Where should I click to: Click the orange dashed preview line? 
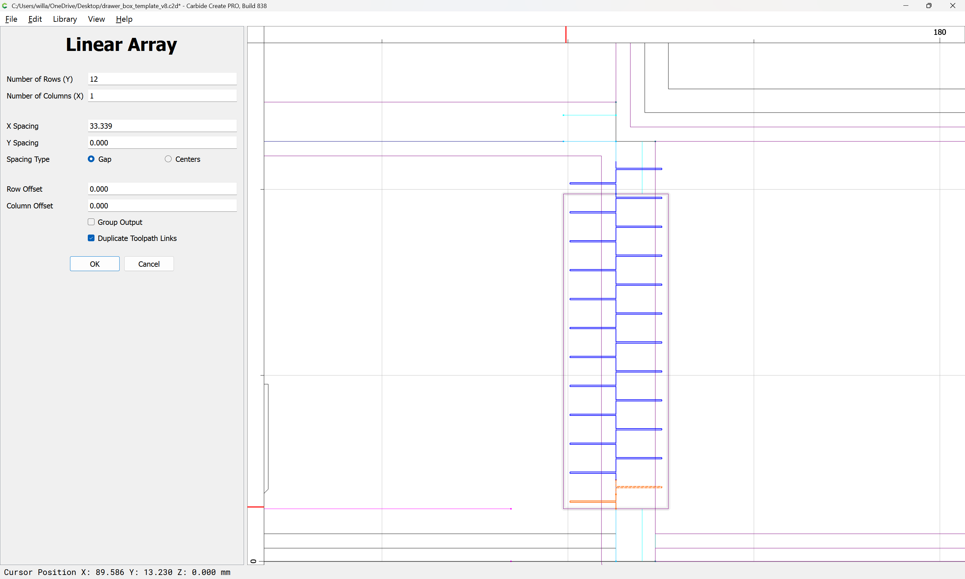point(639,487)
